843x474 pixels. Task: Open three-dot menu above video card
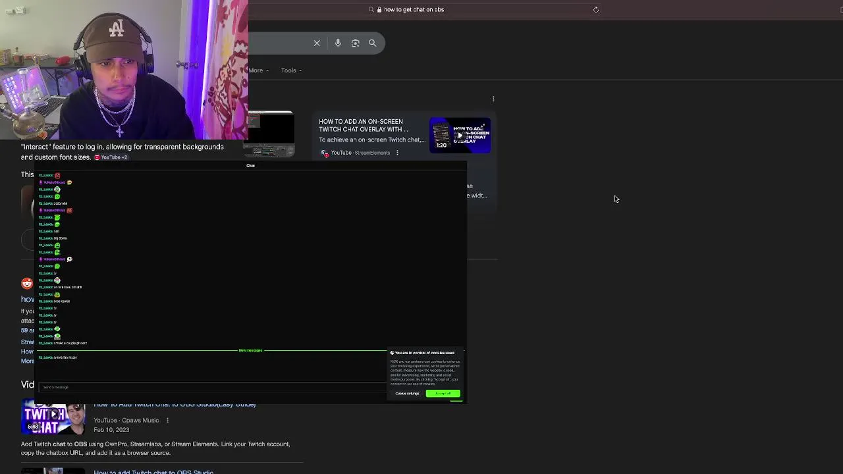[x=493, y=99]
